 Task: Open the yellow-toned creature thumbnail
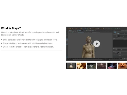point(81,66)
